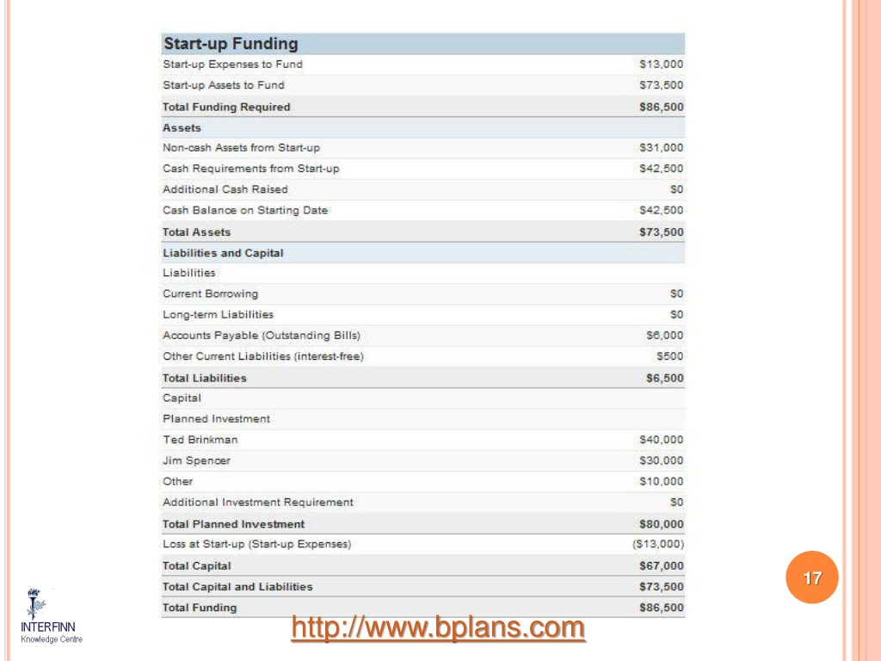Click the INTERFINN torch logo icon
Image resolution: width=881 pixels, height=661 pixels.
pyautogui.click(x=35, y=603)
